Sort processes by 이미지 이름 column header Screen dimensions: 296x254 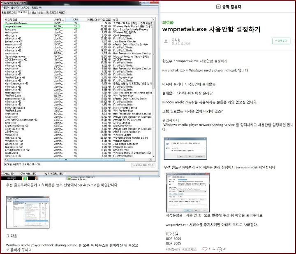coord(29,19)
